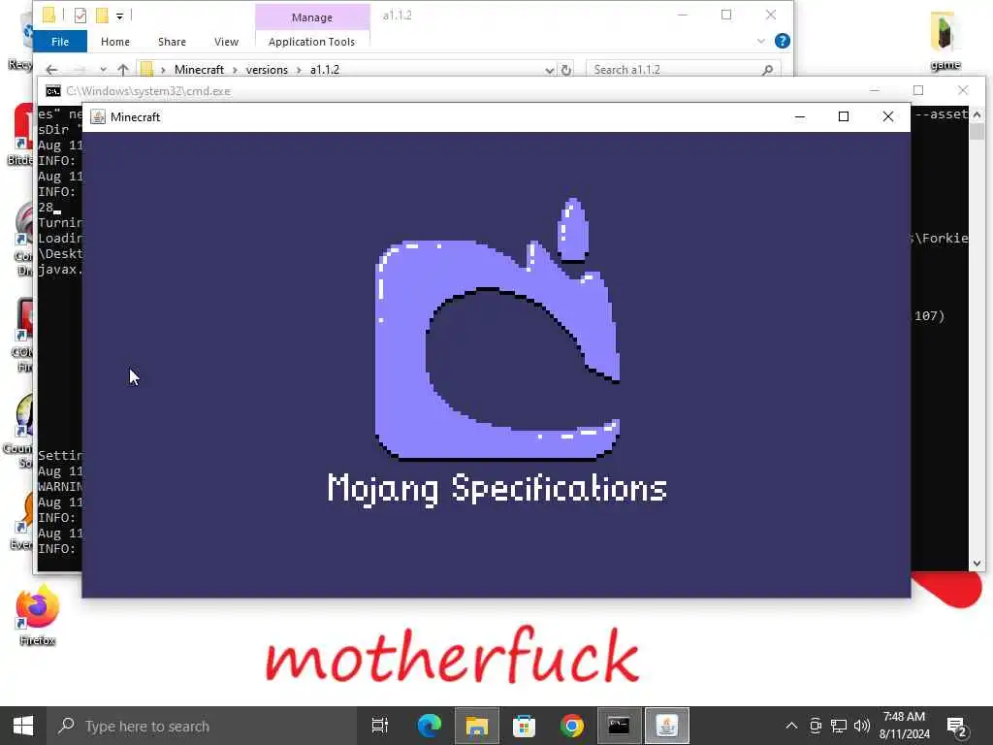Open the volume control in the tray
Screen dimensions: 993x745
[x=861, y=726]
